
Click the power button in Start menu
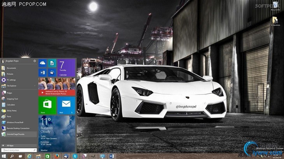[35, 61]
